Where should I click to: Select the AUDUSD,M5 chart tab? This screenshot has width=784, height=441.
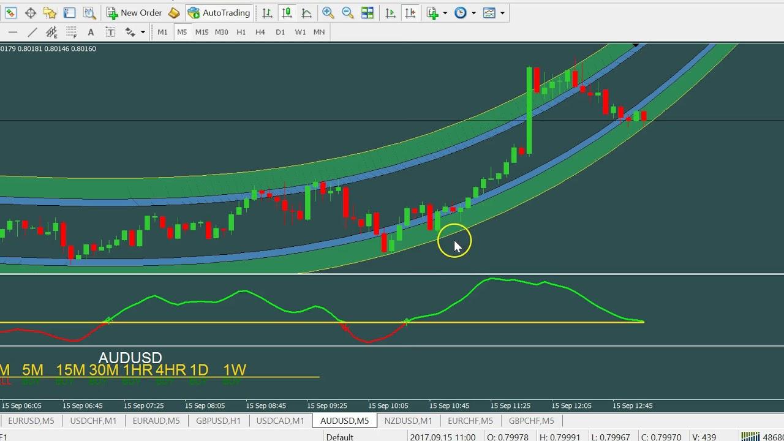point(344,420)
